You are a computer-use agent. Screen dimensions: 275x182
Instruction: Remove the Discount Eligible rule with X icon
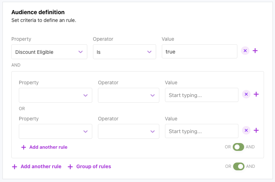point(245,51)
